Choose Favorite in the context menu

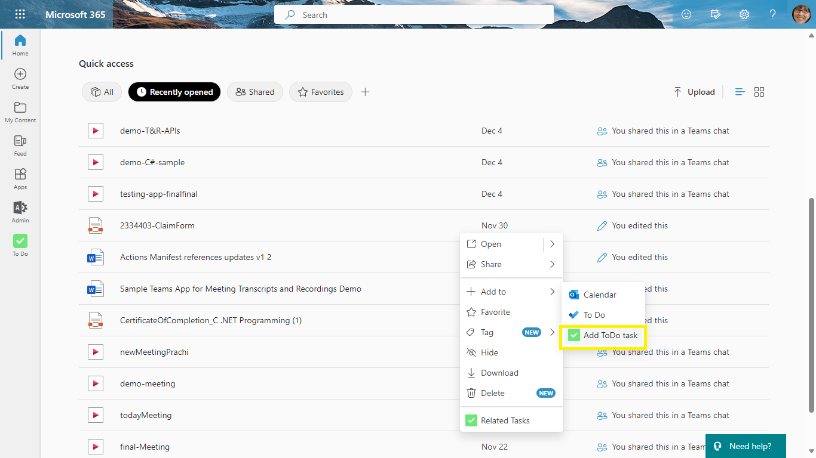[x=511, y=312]
